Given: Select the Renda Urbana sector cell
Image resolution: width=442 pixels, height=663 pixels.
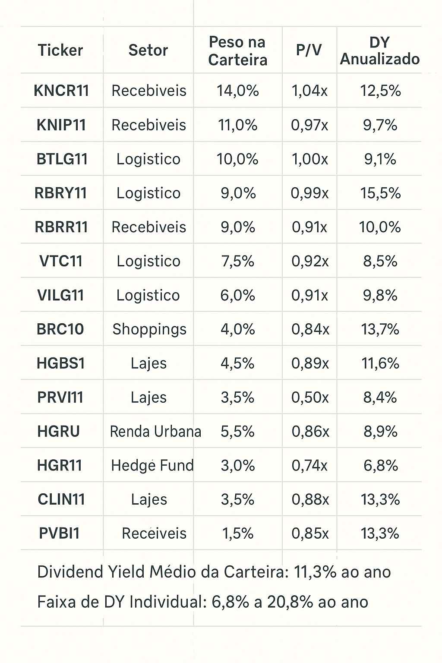Looking at the screenshot, I should click(x=155, y=432).
